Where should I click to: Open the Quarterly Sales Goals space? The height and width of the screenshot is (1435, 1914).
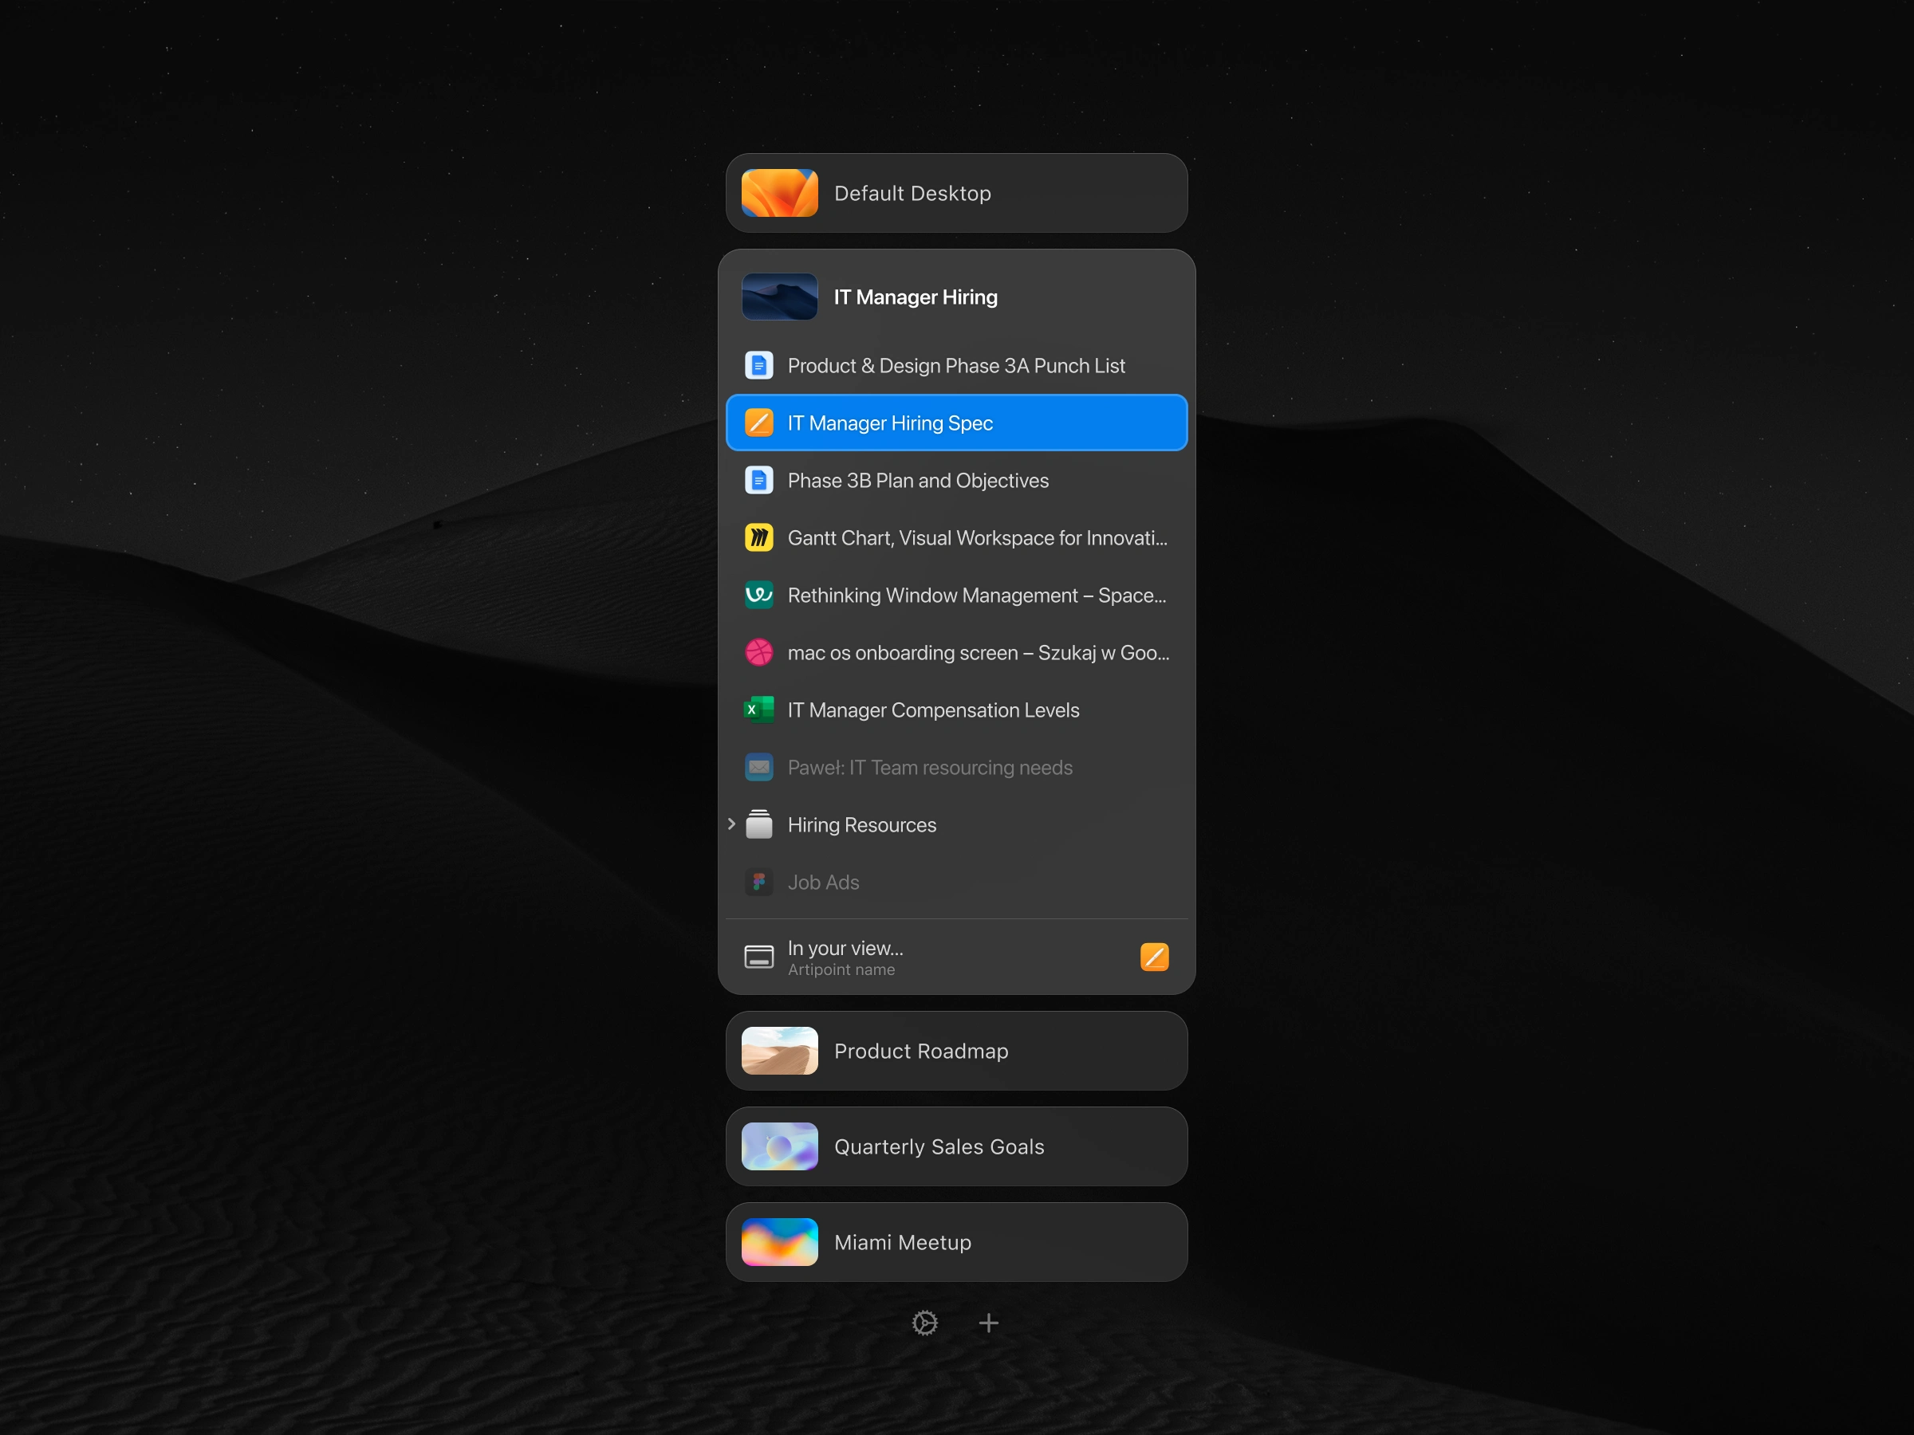(939, 1147)
